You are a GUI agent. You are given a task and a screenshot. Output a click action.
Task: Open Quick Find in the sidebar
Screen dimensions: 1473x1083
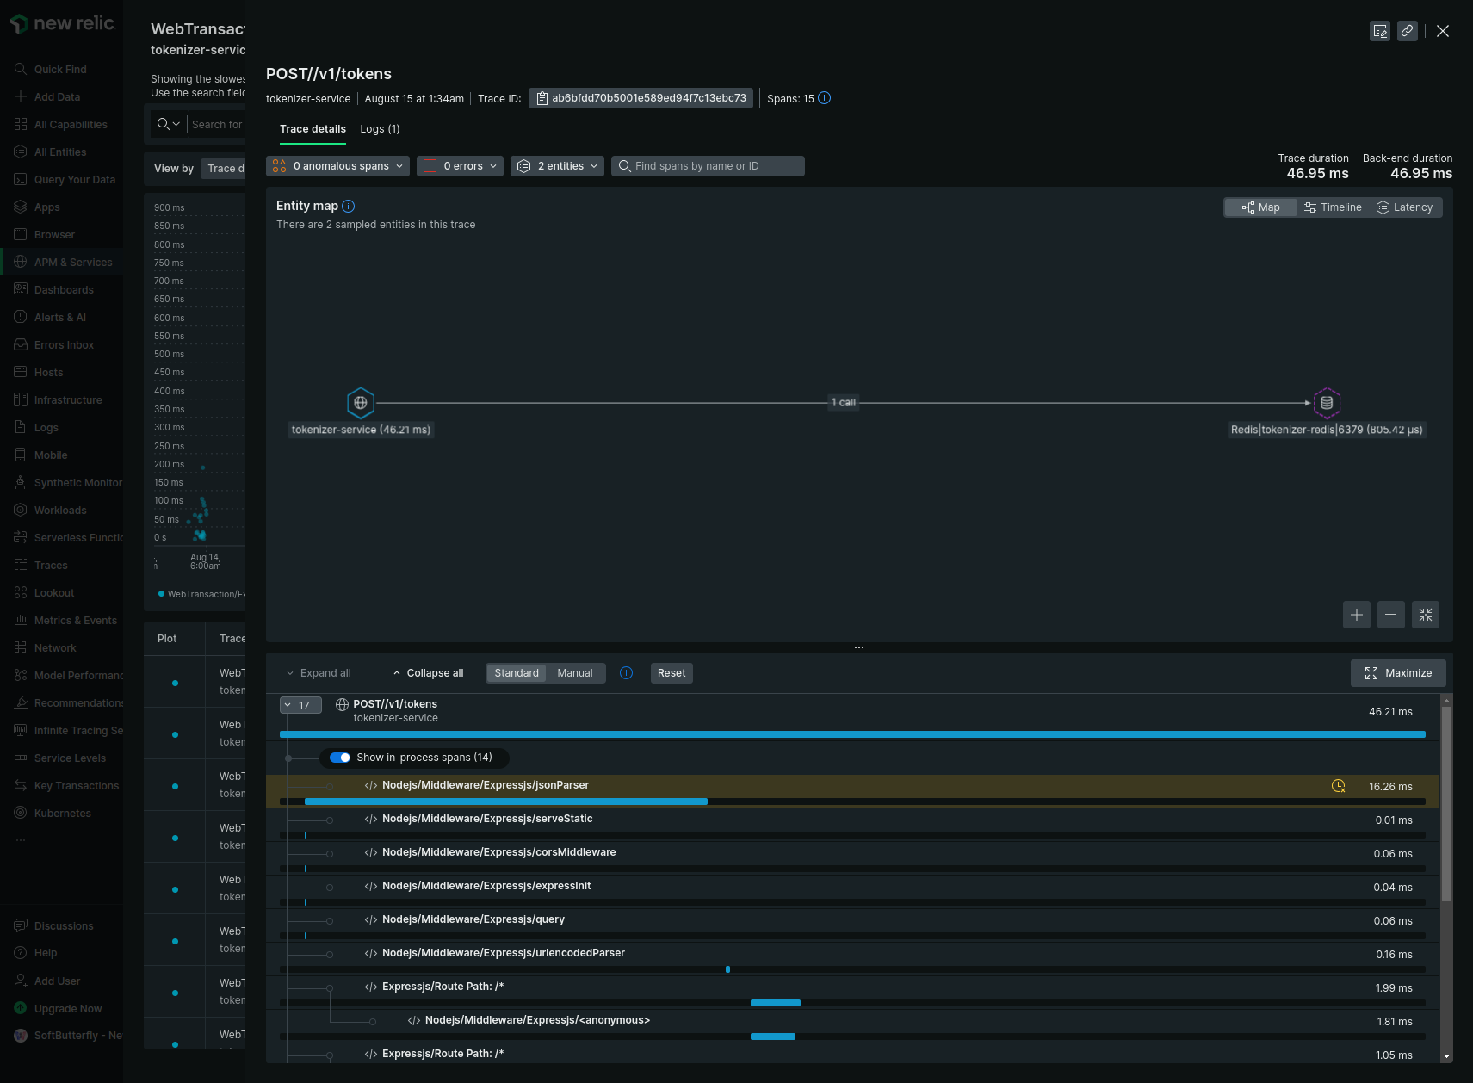click(61, 70)
